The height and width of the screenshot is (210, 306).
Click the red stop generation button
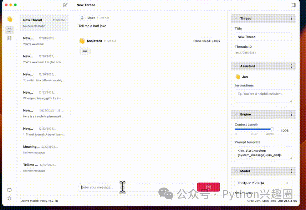[208, 187]
